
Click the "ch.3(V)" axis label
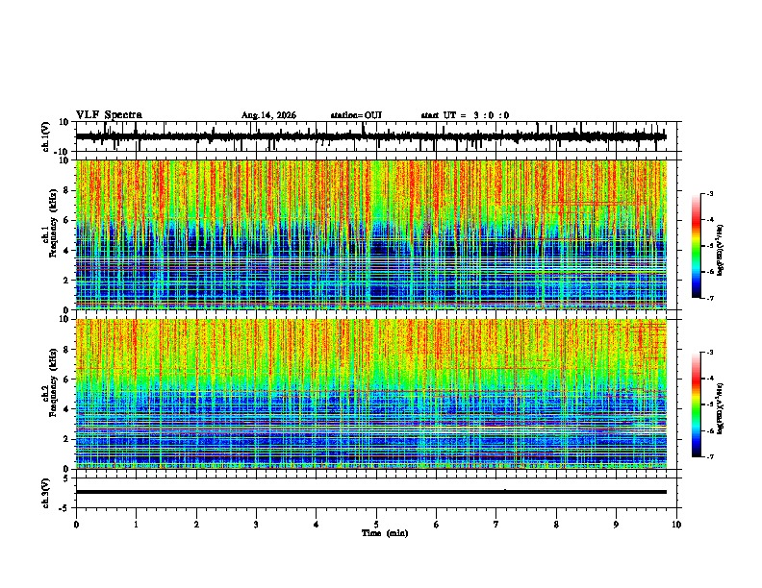46,494
